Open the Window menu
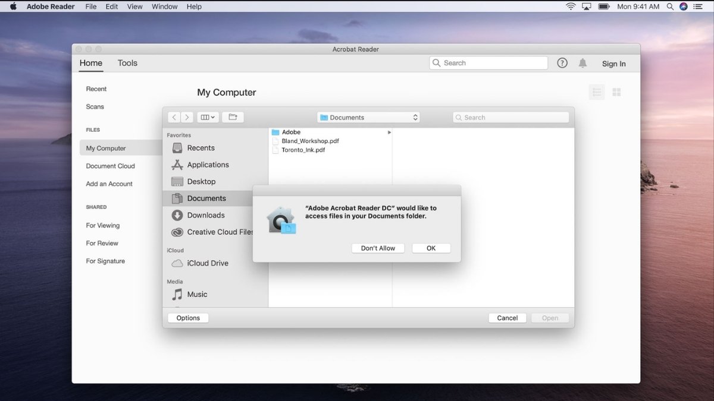Image resolution: width=714 pixels, height=401 pixels. point(165,7)
